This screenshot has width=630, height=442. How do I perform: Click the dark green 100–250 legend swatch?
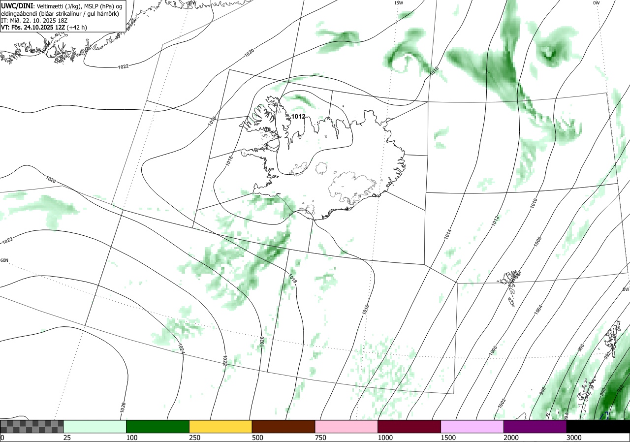click(158, 426)
